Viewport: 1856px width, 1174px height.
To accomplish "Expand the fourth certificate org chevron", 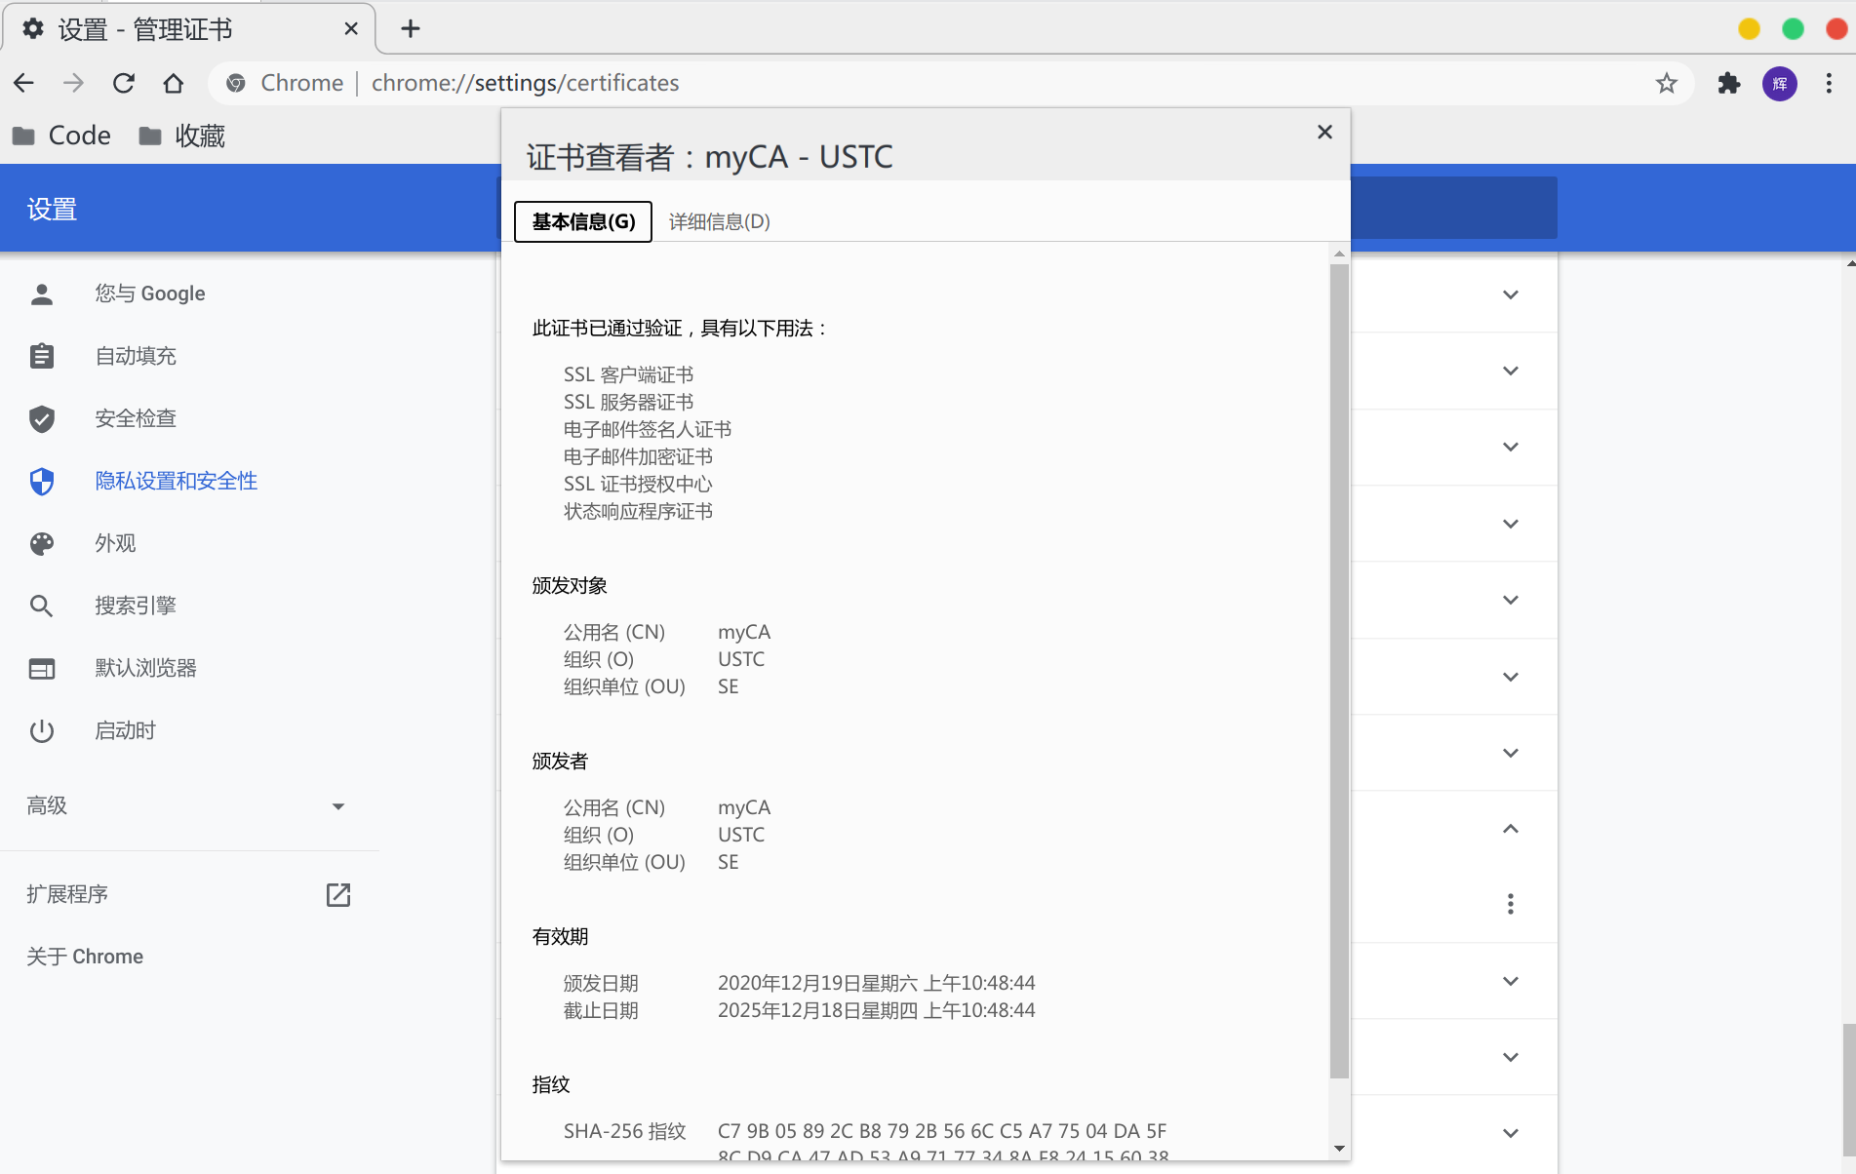I will coord(1511,524).
